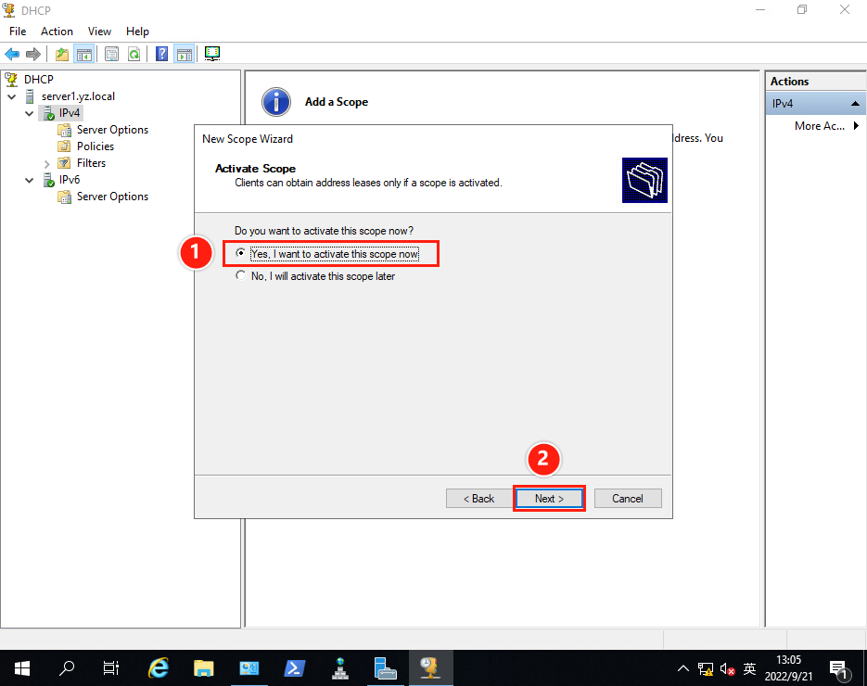This screenshot has height=686, width=867.
Task: Expand the Filters tree node
Action: coord(47,164)
